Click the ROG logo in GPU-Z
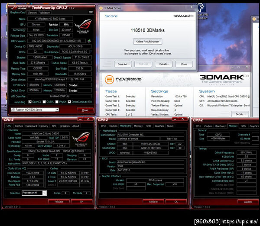 coord(83,26)
